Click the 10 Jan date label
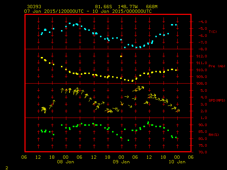 (x=177, y=162)
